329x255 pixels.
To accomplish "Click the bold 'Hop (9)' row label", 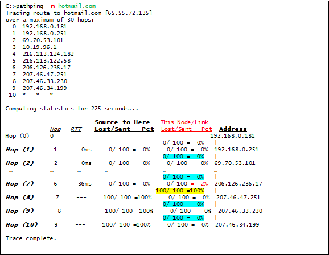I will pyautogui.click(x=19, y=211).
